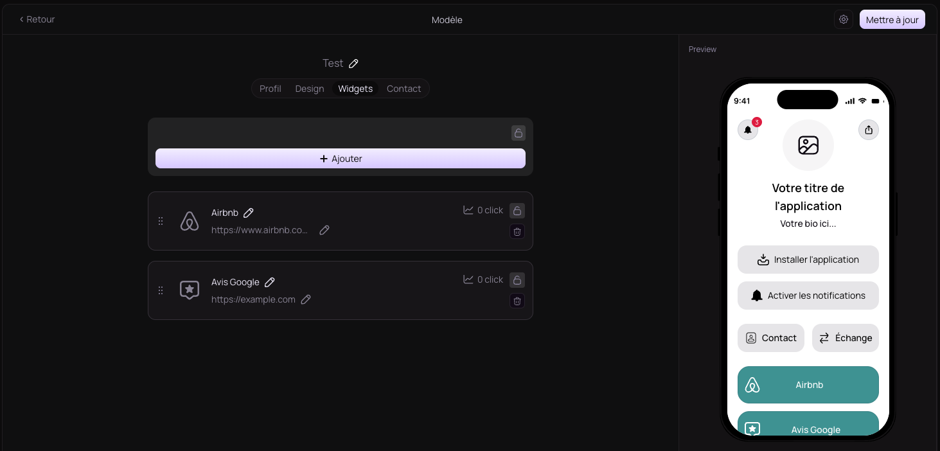Go back with the Retour link
Image resolution: width=940 pixels, height=451 pixels.
click(37, 19)
